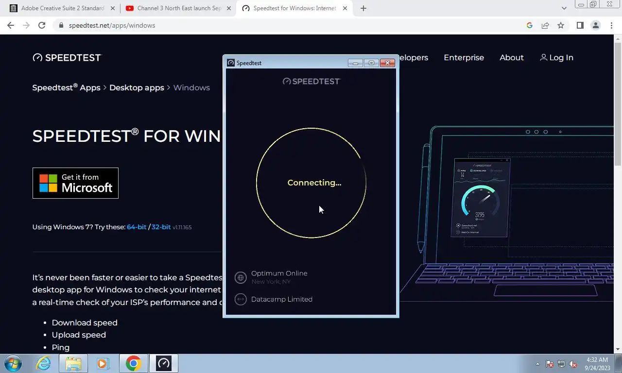Click the Desktop apps breadcrumb

tap(137, 87)
